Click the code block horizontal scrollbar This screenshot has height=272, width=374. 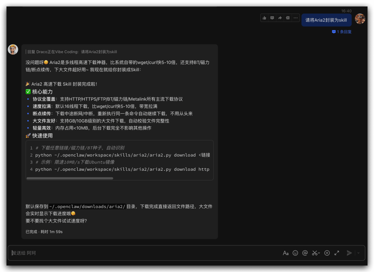pos(70,178)
